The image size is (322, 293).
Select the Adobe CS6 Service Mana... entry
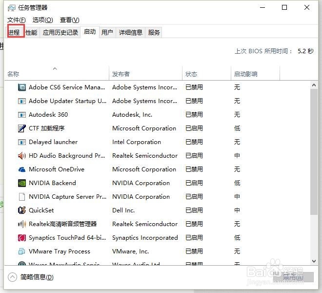[x=67, y=87]
